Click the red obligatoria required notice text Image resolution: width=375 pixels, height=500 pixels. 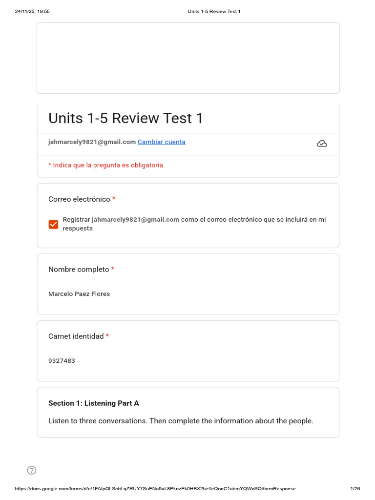point(105,165)
